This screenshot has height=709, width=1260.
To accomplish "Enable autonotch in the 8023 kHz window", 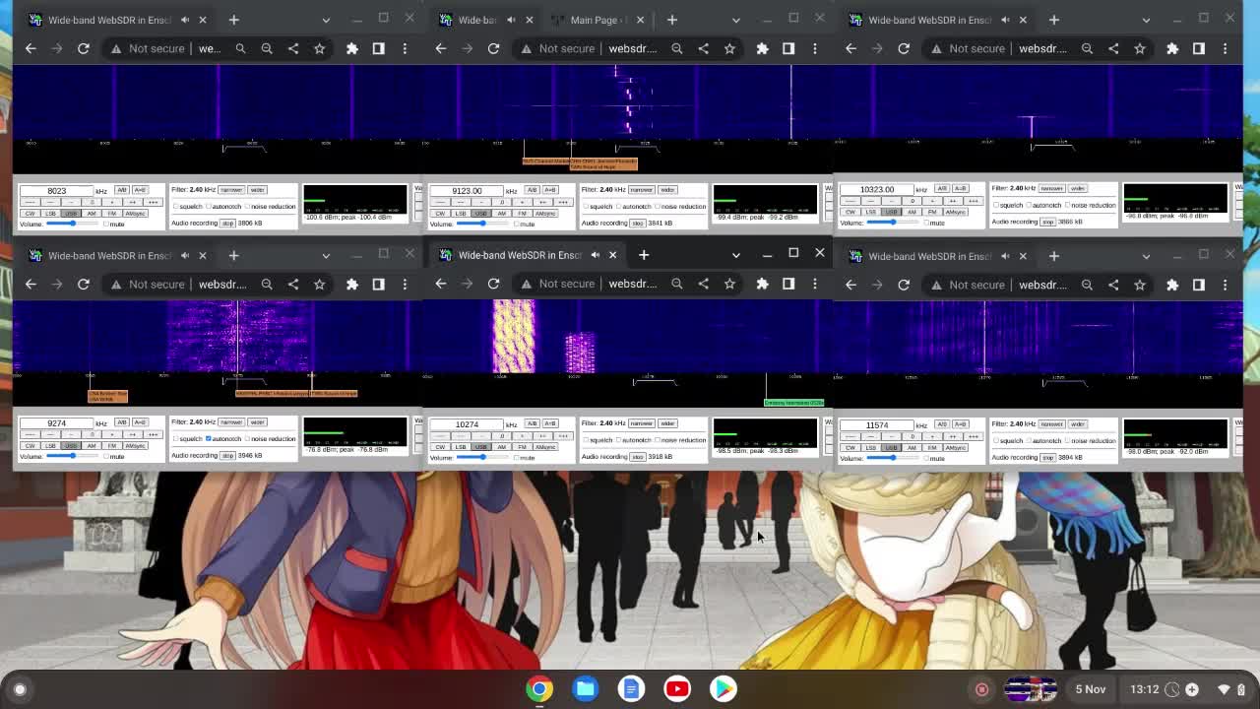I will pos(210,207).
